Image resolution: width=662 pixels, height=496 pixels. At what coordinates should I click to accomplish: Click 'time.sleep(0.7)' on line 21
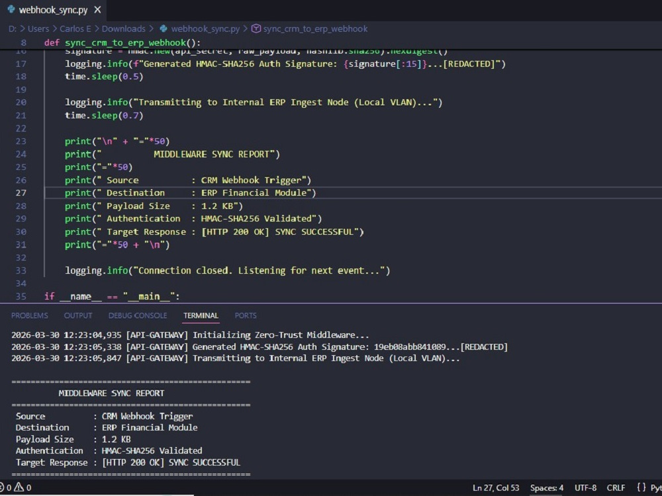click(x=105, y=115)
